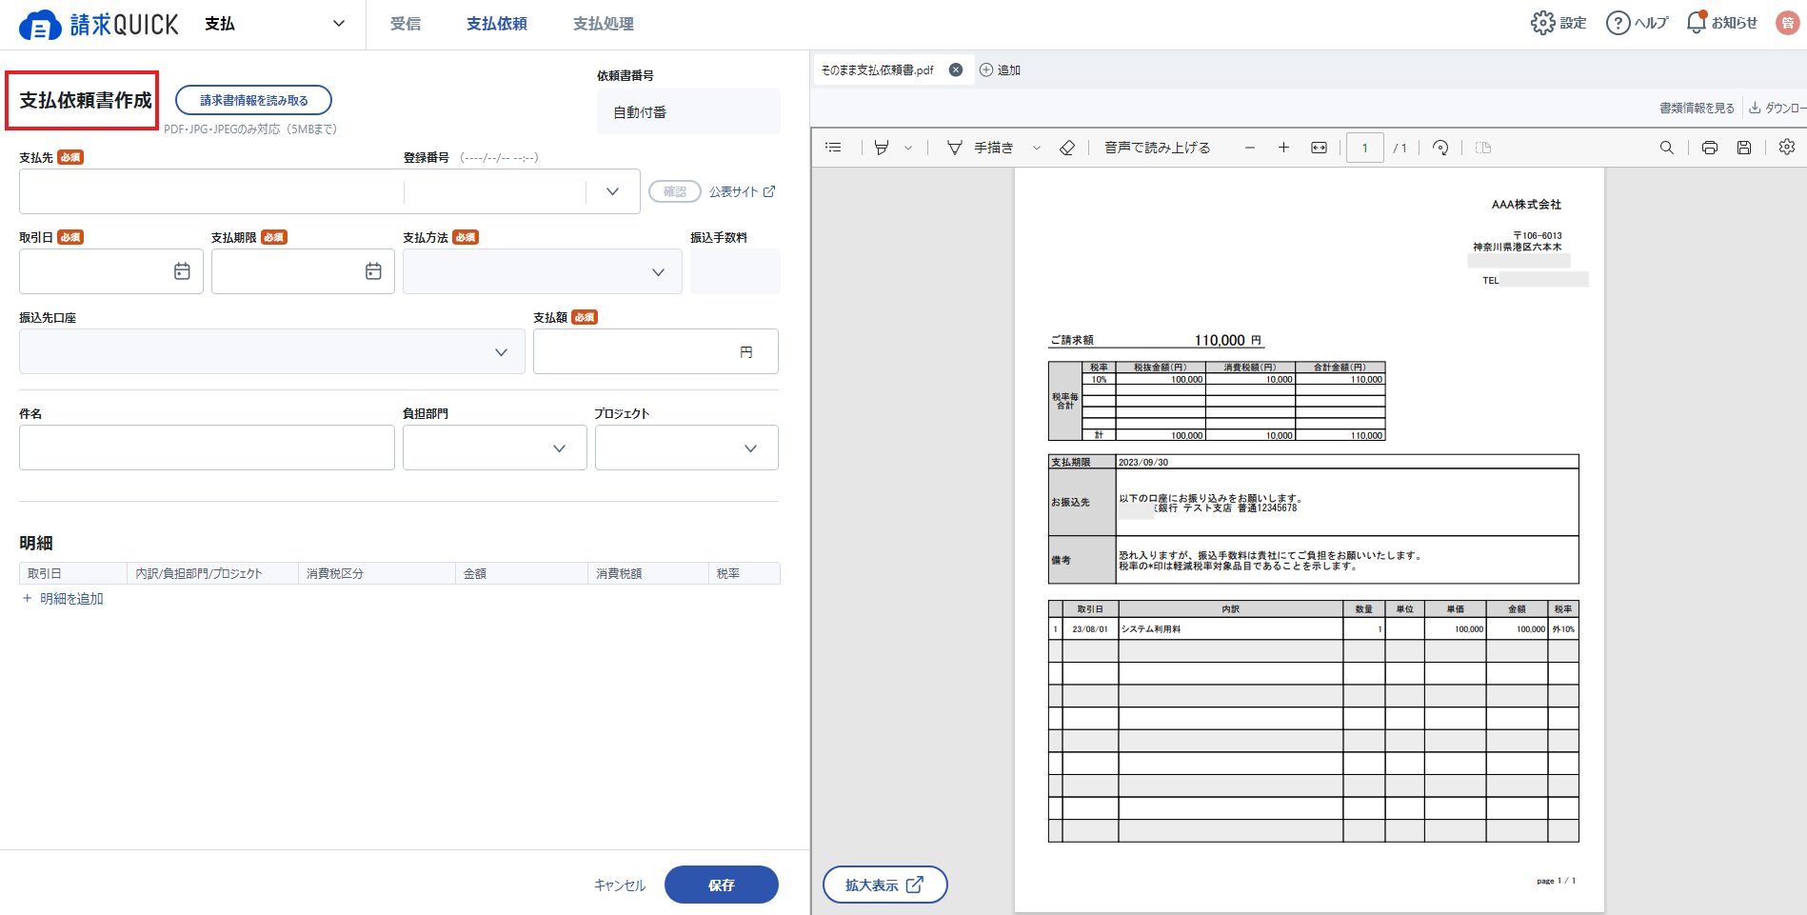The height and width of the screenshot is (915, 1807).
Task: Switch to the 支払処理 tab
Action: (604, 24)
